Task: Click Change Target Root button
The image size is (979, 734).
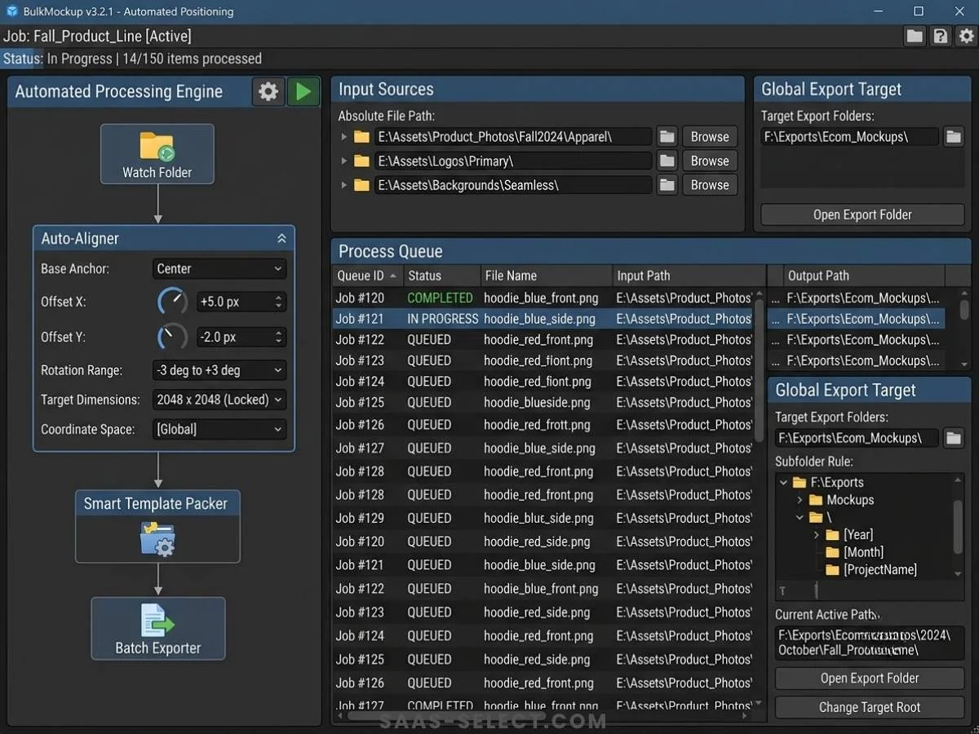Action: pos(870,708)
